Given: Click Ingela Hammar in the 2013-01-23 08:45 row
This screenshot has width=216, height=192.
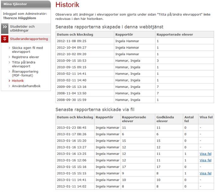Looking at the screenshot, I should click(108, 128).
